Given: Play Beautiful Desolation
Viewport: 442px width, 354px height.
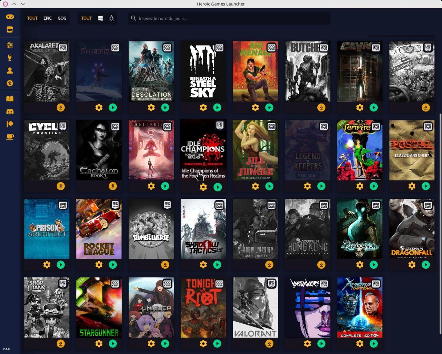Looking at the screenshot, I should 165,108.
